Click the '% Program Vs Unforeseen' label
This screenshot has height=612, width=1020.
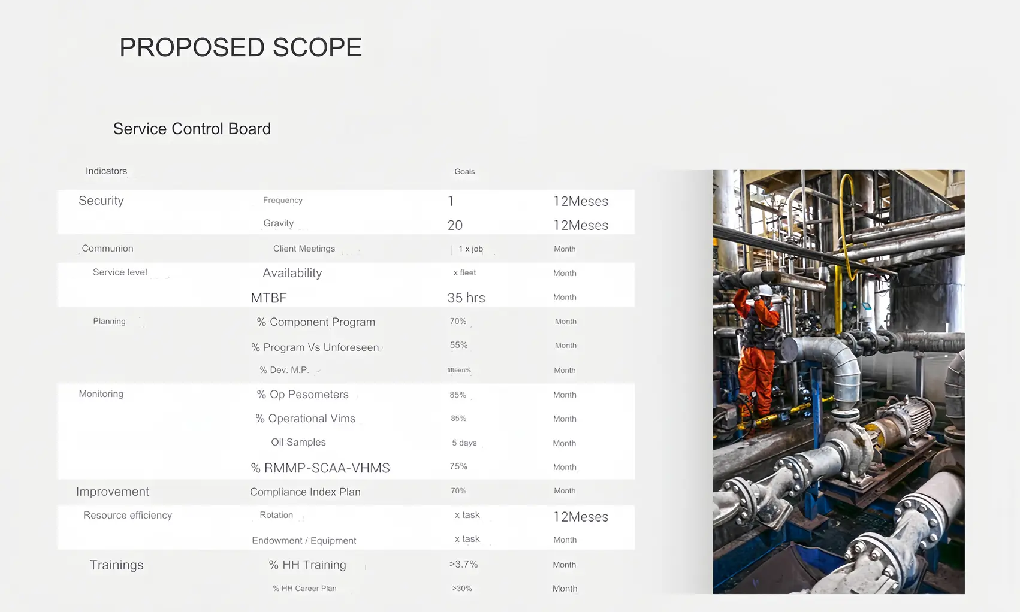(x=315, y=347)
